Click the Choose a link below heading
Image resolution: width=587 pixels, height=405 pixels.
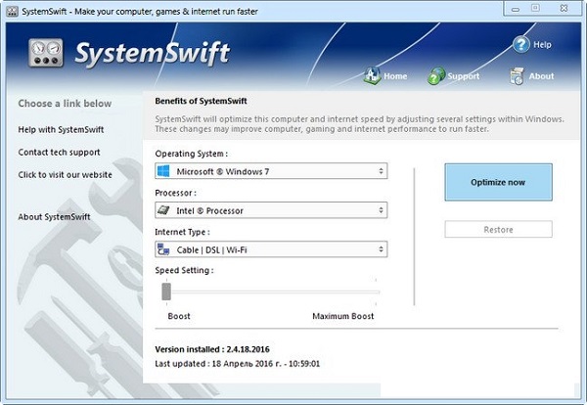point(65,104)
